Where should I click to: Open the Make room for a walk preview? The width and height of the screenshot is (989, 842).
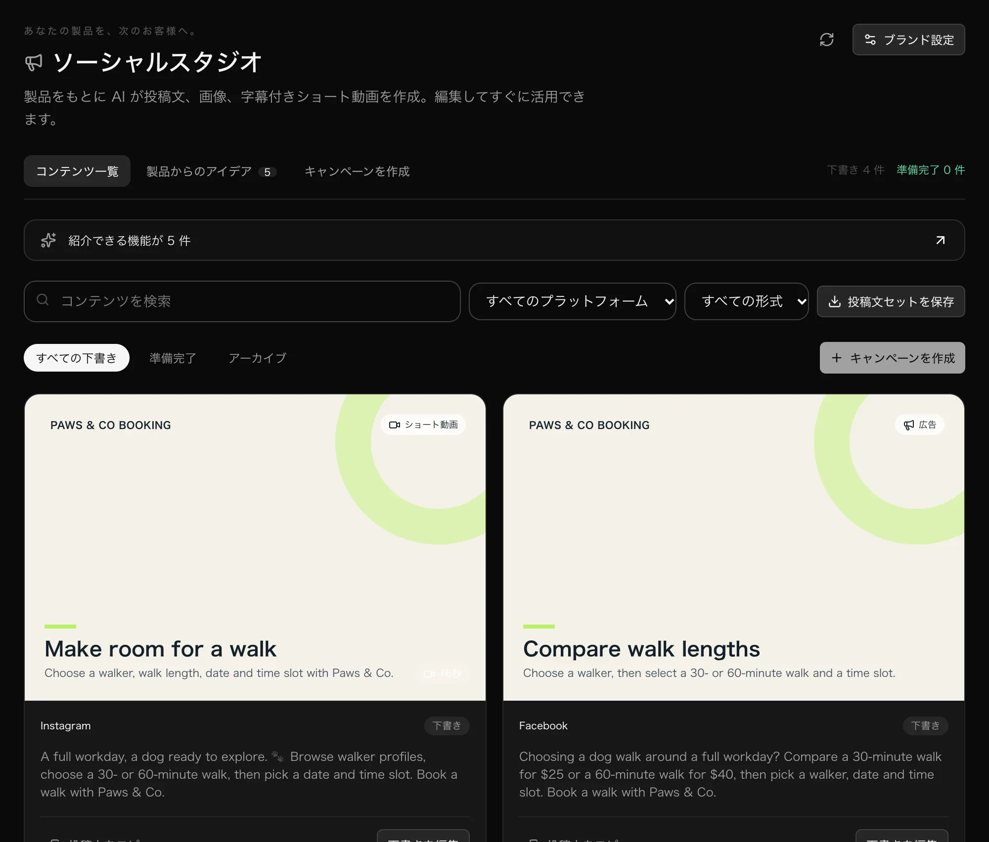tap(255, 547)
